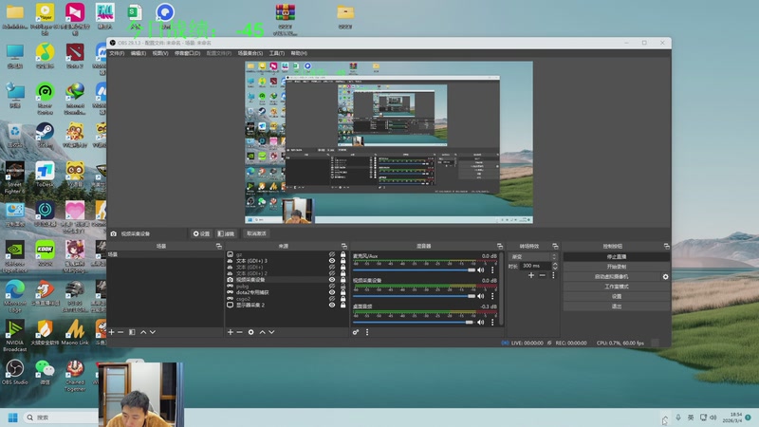Move scene up in scenes toolbar
This screenshot has width=759, height=427.
pos(143,332)
